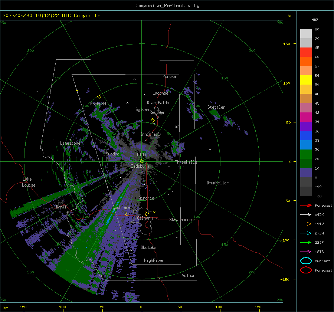Click the Drumheller town label

pos(217,183)
